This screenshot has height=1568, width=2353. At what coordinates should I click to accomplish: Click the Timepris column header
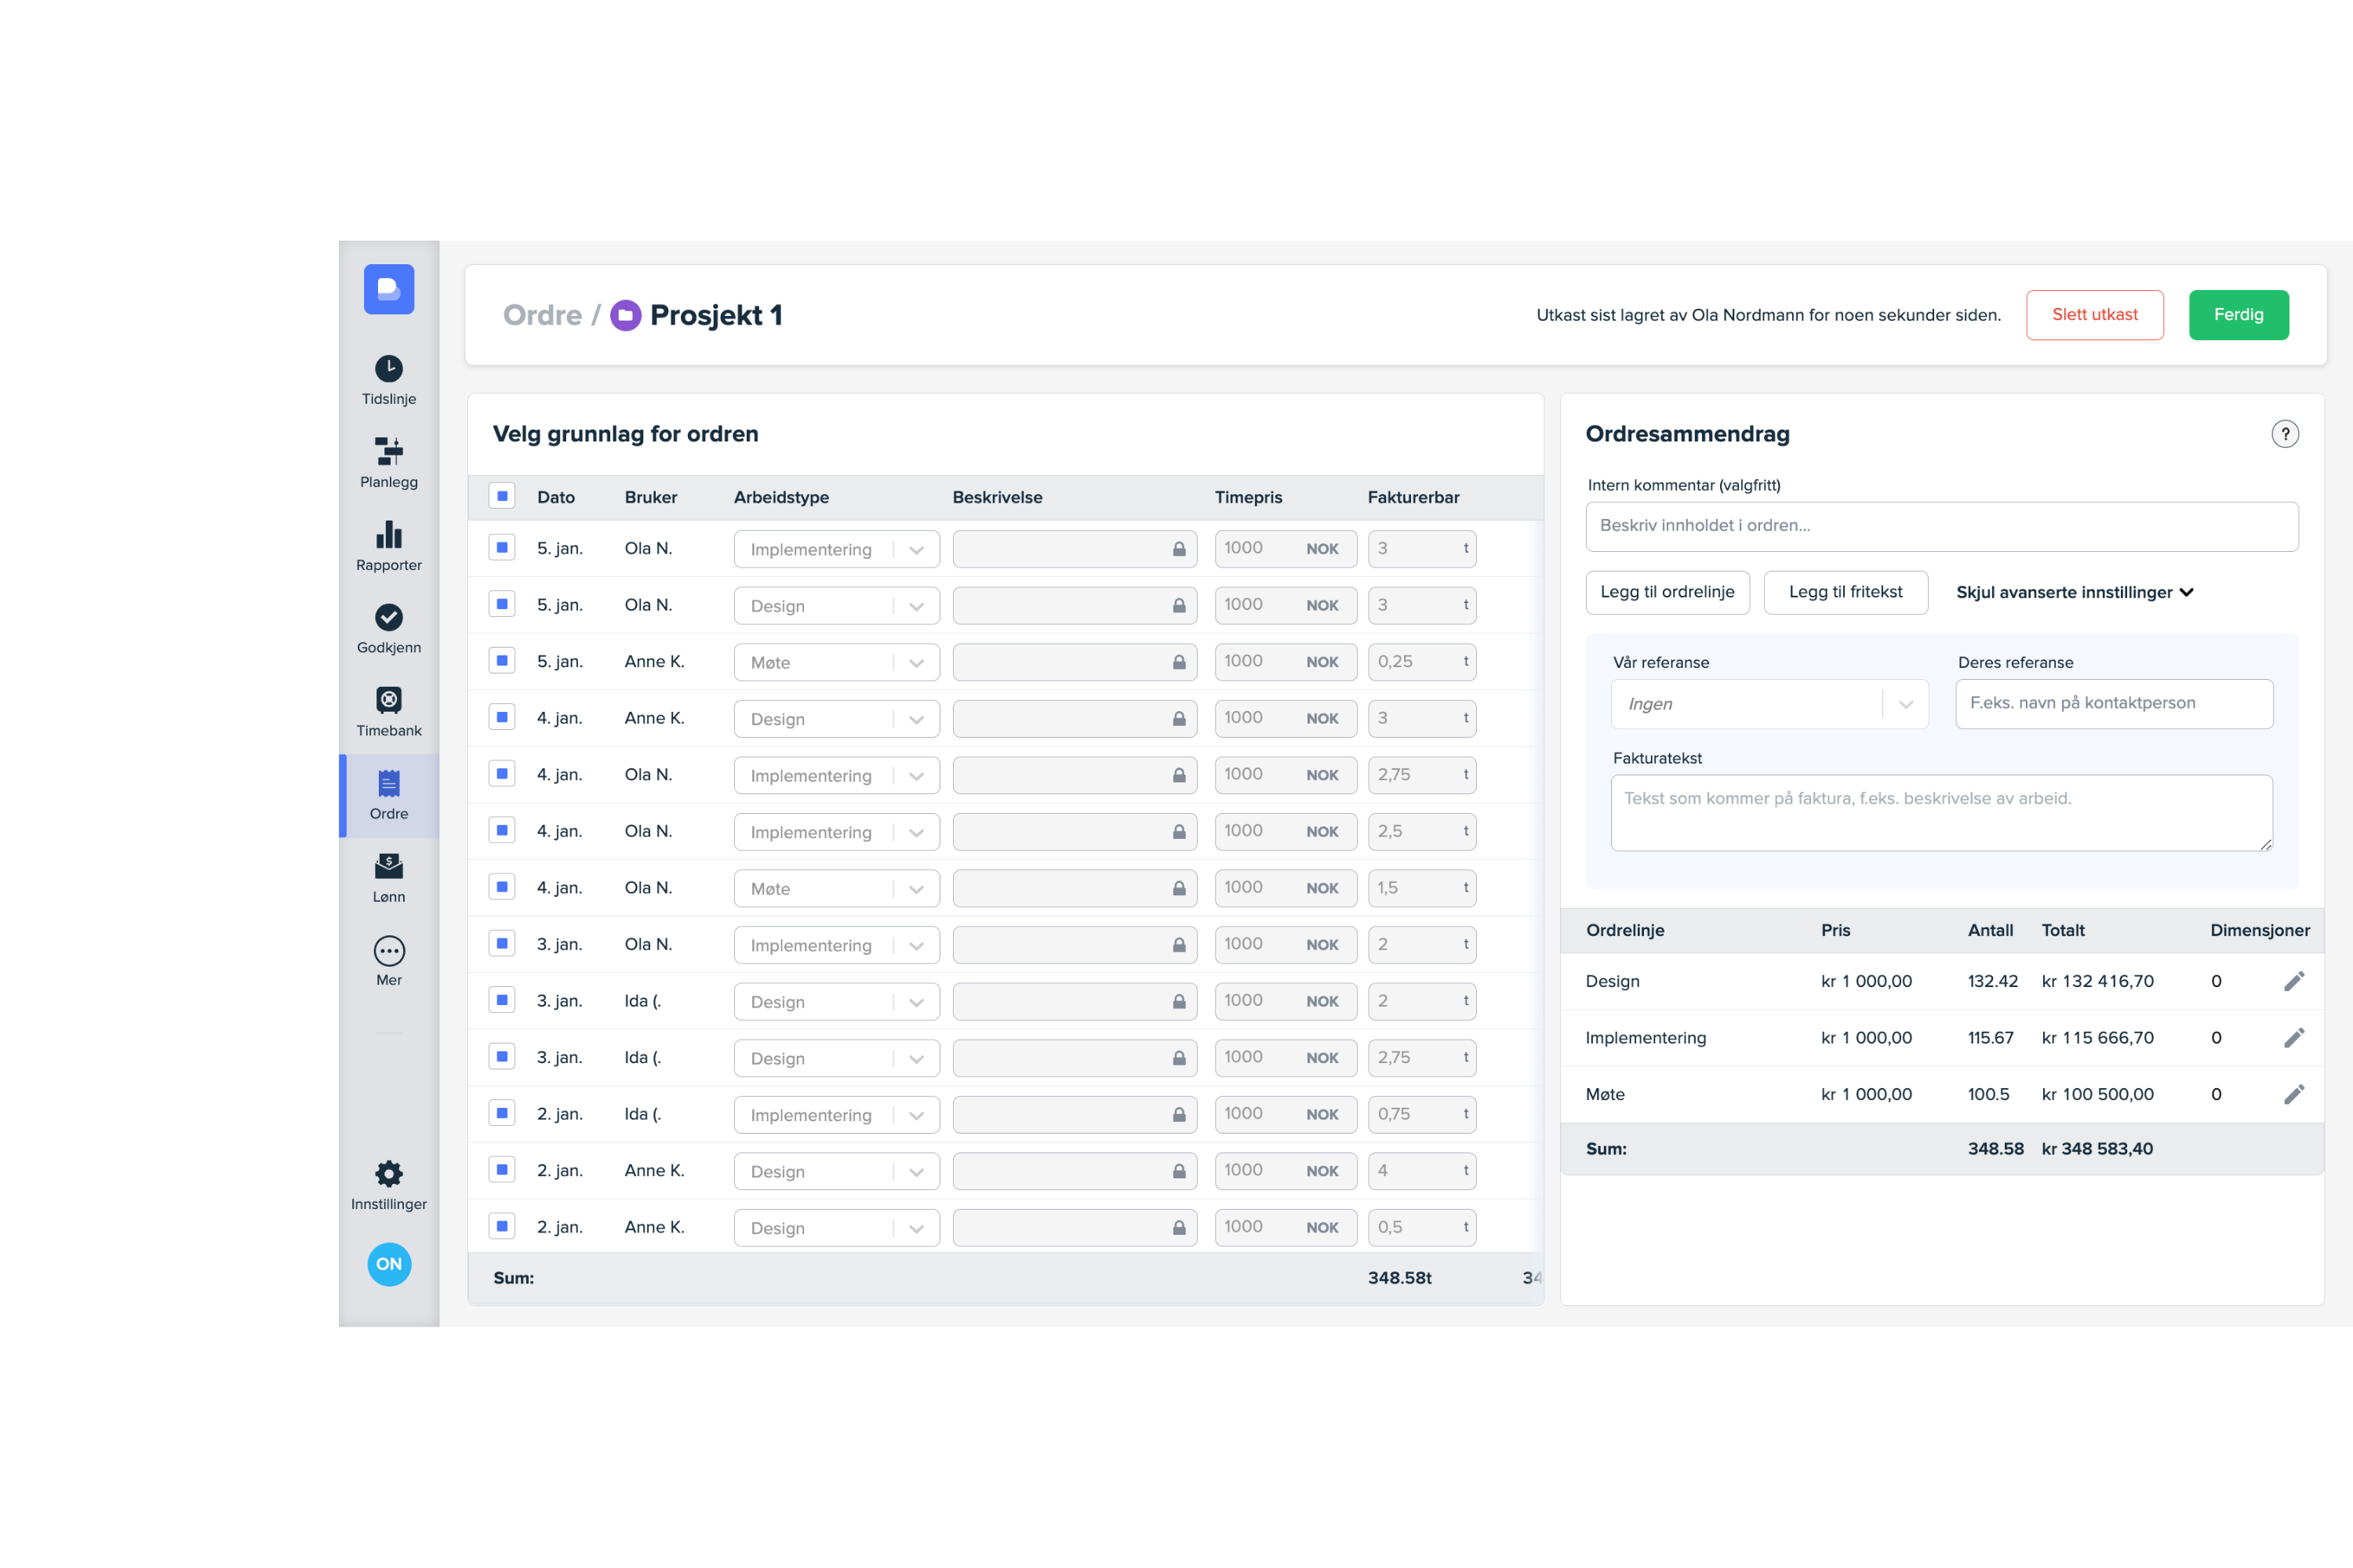coord(1248,497)
